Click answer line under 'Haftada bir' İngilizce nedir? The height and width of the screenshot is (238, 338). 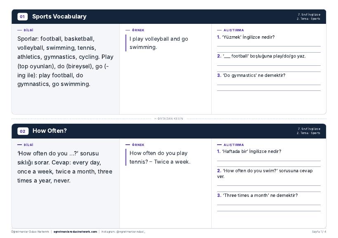coord(269,161)
